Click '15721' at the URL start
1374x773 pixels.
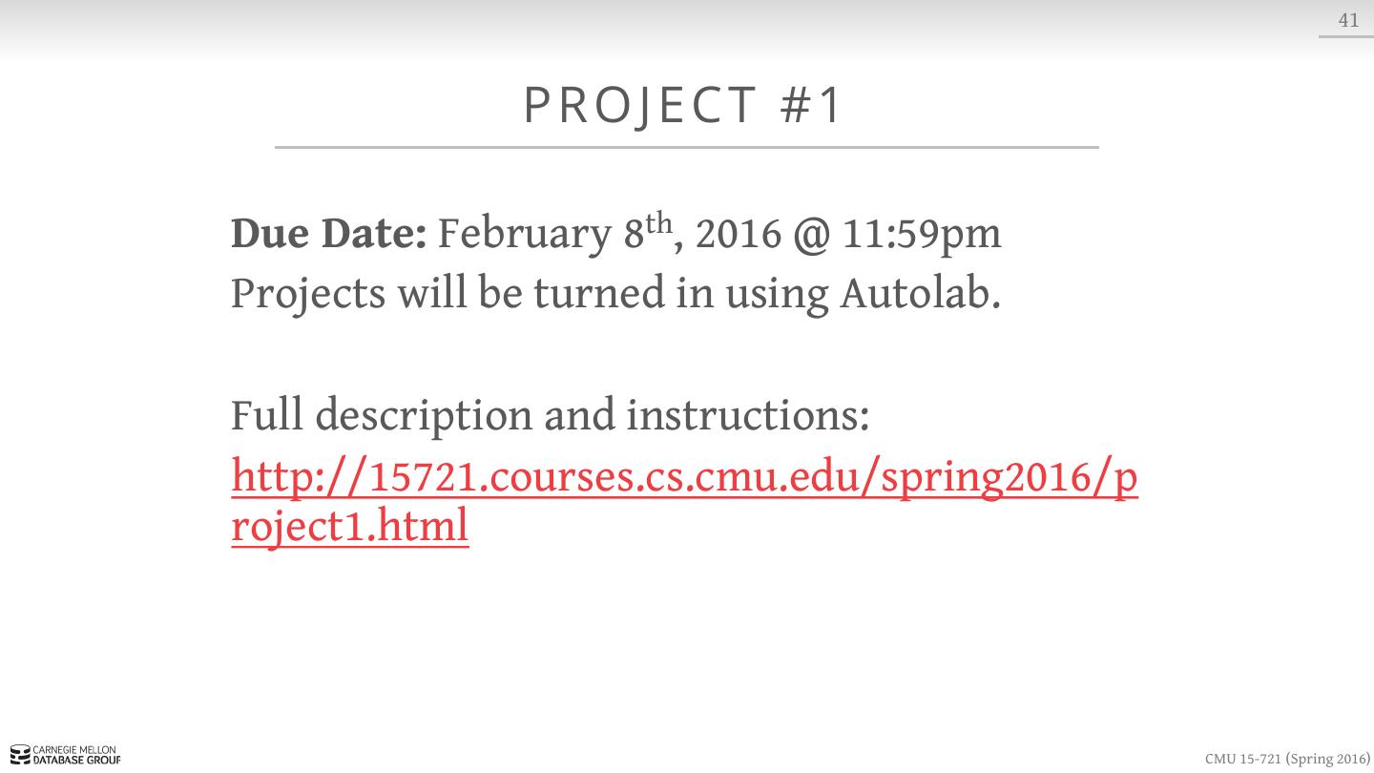[421, 477]
